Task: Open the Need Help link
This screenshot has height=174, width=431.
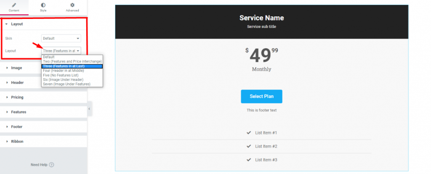Action: tap(40, 165)
